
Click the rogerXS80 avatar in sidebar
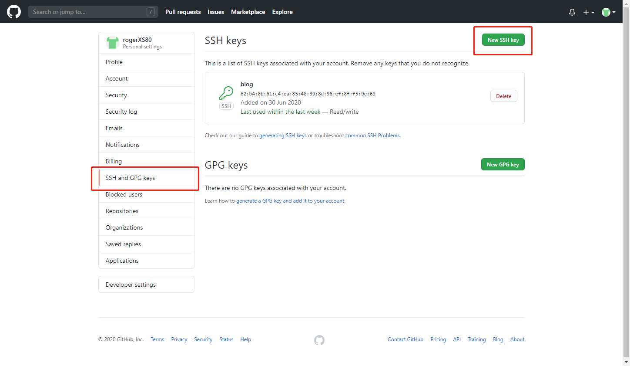tap(113, 43)
